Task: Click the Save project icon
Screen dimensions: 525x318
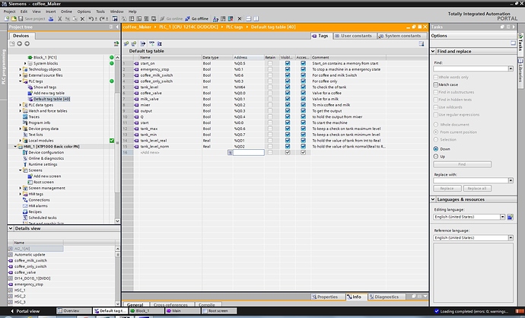Action: point(21,19)
